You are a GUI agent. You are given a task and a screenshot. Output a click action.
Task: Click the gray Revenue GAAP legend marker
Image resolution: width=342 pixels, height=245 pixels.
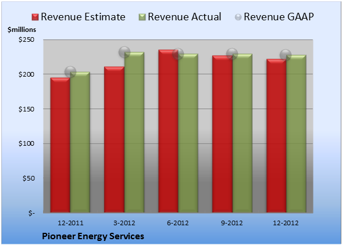[x=238, y=17]
